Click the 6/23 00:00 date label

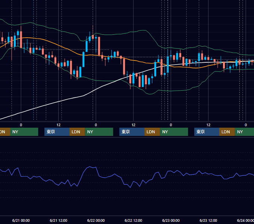click(171, 220)
